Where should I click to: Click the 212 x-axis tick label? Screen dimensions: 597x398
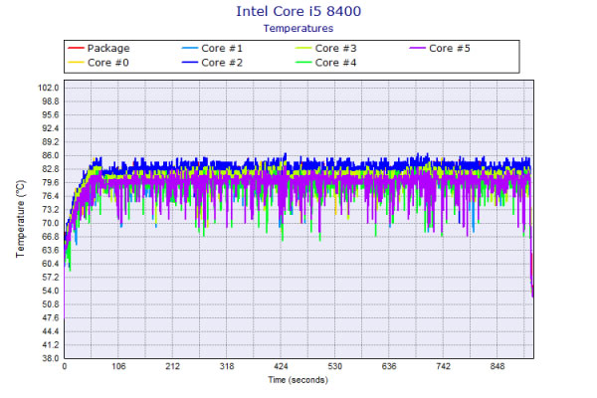pos(172,366)
